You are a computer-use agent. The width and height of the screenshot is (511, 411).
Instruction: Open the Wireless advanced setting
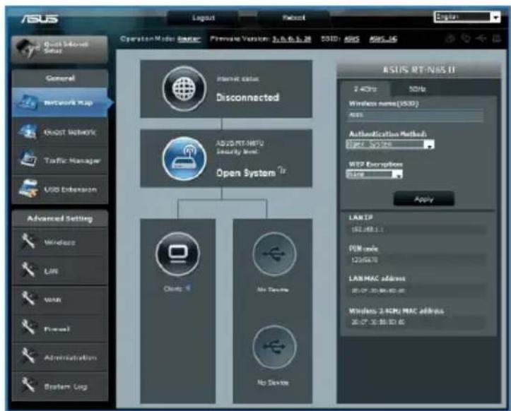tap(60, 242)
